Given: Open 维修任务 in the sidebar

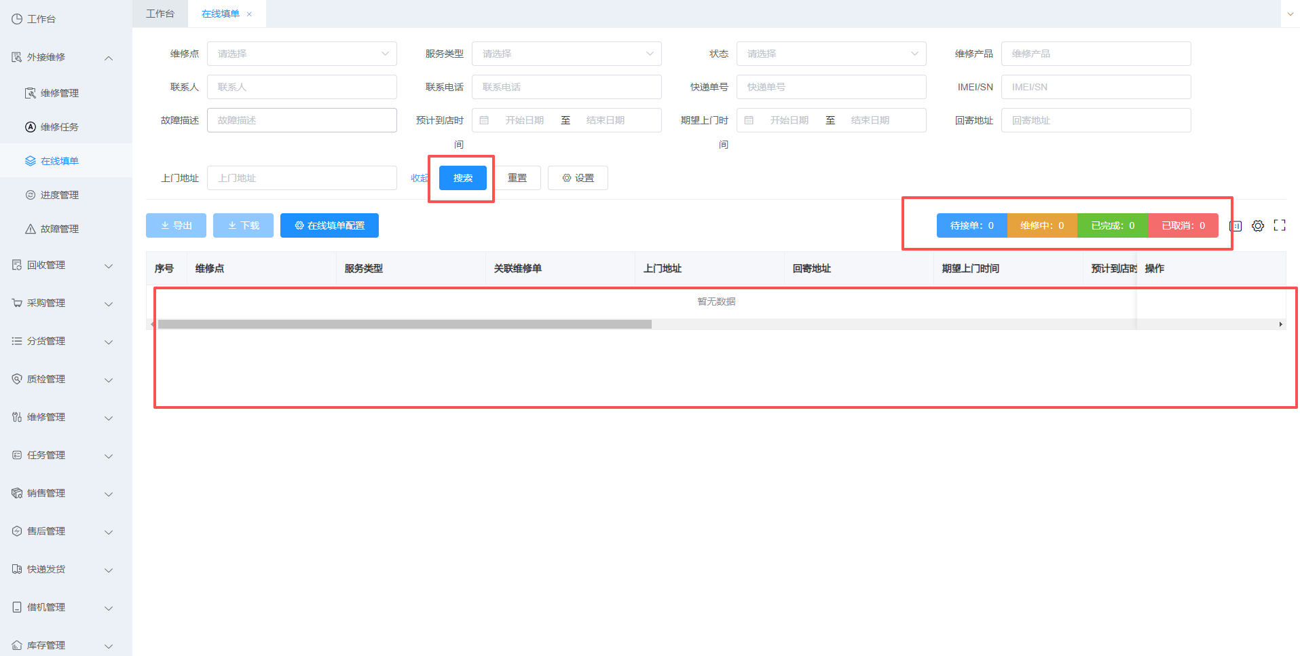Looking at the screenshot, I should point(60,127).
